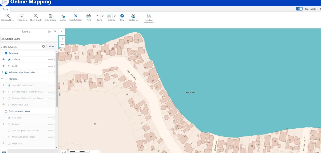
Task: Click the Filter button
Action: (x=52, y=46)
